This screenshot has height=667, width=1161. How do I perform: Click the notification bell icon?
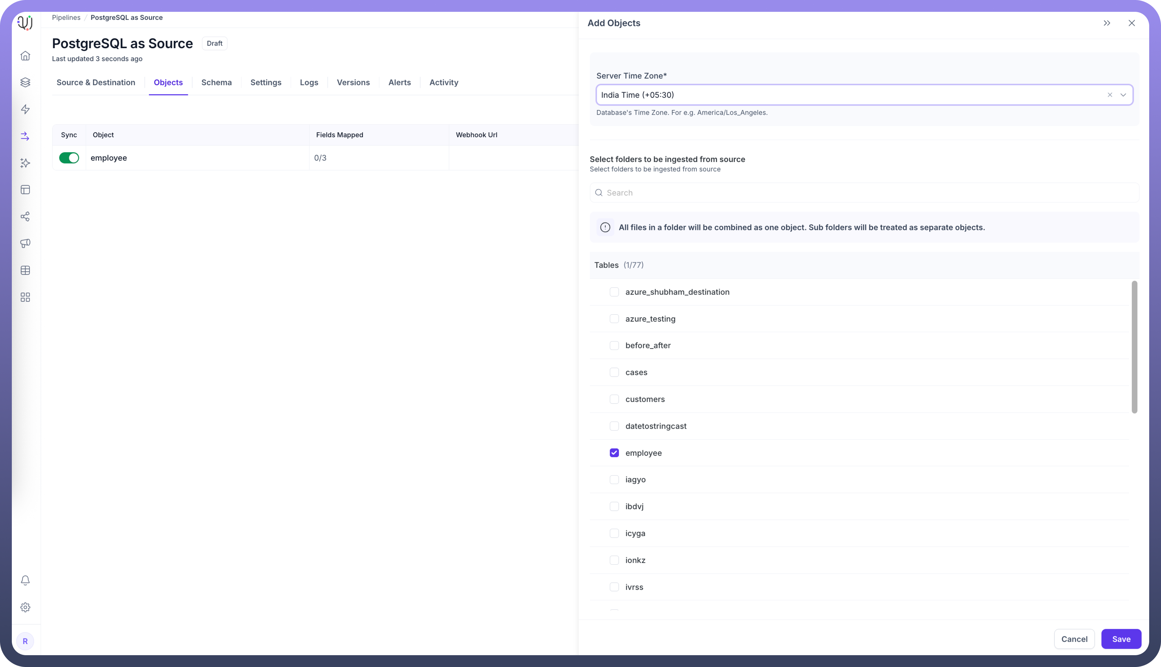click(x=25, y=580)
